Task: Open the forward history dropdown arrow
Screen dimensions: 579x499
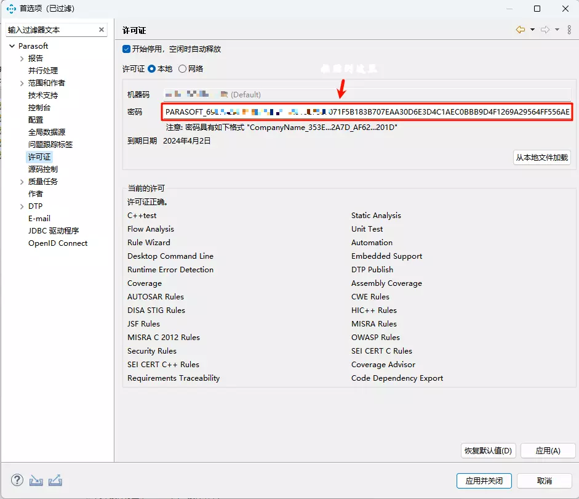Action: tap(557, 30)
